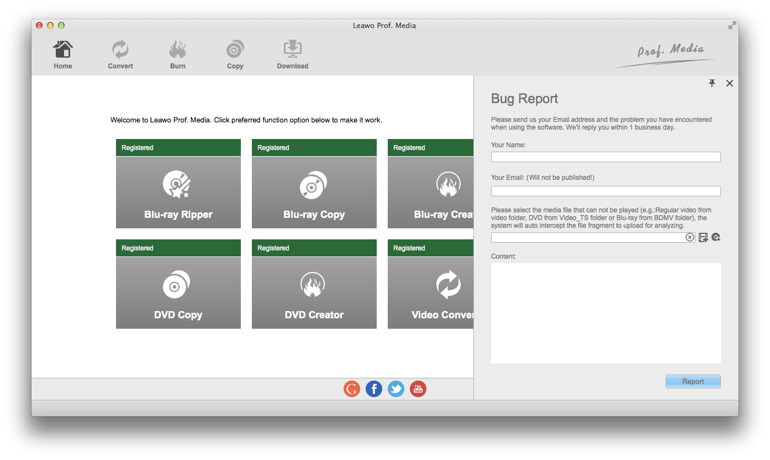Close the Bug Report panel
This screenshot has width=770, height=460.
click(x=730, y=83)
